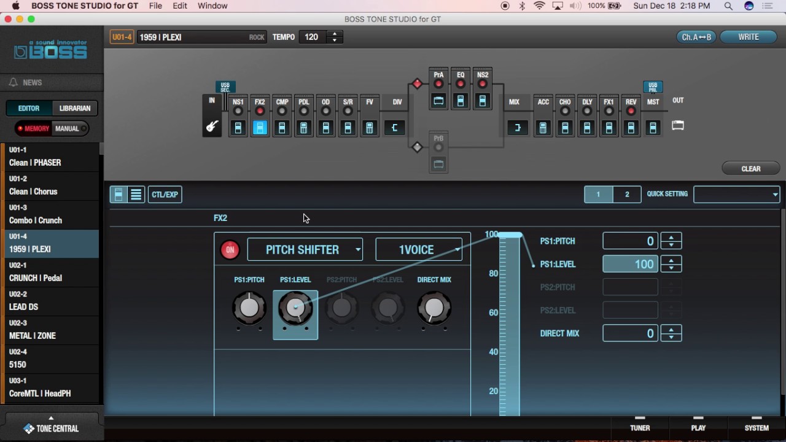Select the METAL | ZONE patch
Image resolution: width=786 pixels, height=442 pixels.
[51, 330]
